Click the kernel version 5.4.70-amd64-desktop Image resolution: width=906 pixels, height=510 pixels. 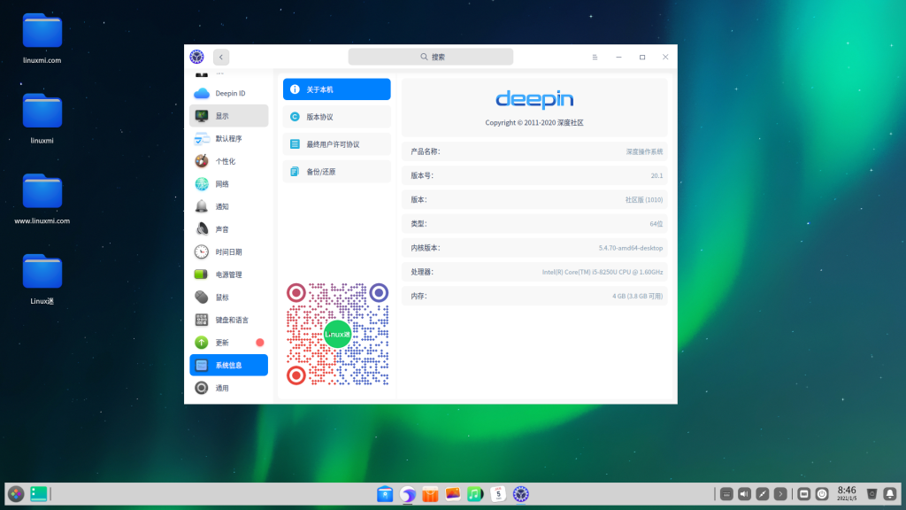[631, 248]
